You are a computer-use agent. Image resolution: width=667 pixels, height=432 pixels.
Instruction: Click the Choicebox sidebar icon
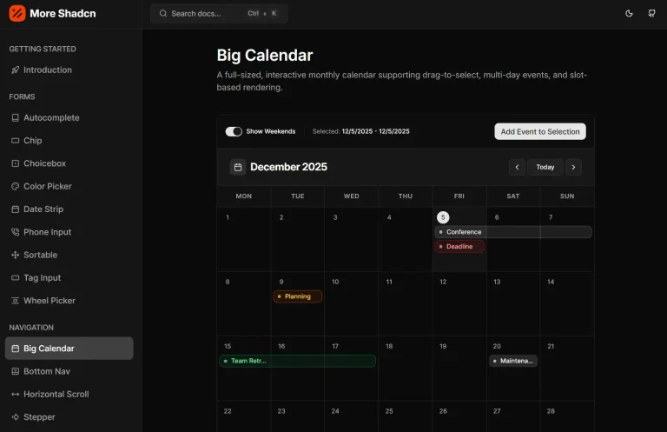[16, 163]
